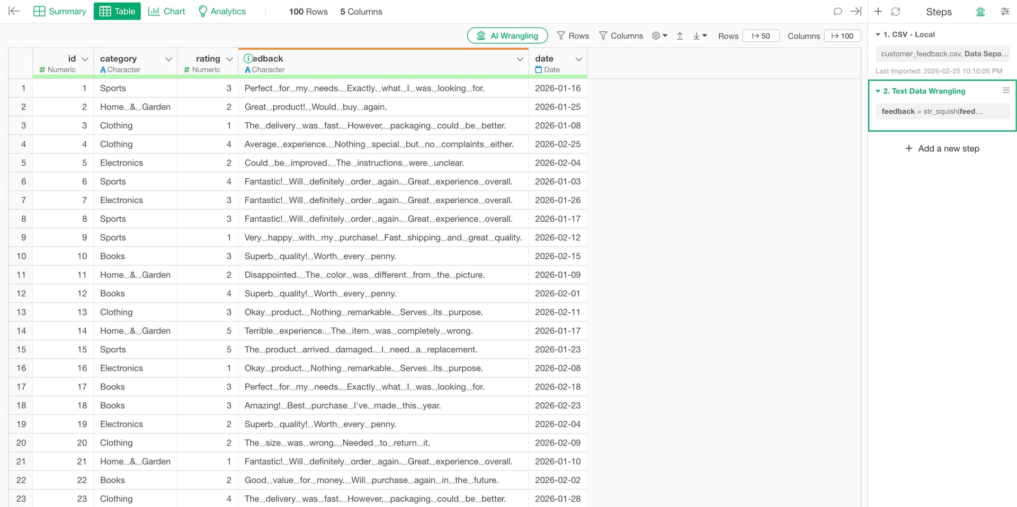Collapse the left sidebar panel
The height and width of the screenshot is (507, 1017).
tap(14, 11)
